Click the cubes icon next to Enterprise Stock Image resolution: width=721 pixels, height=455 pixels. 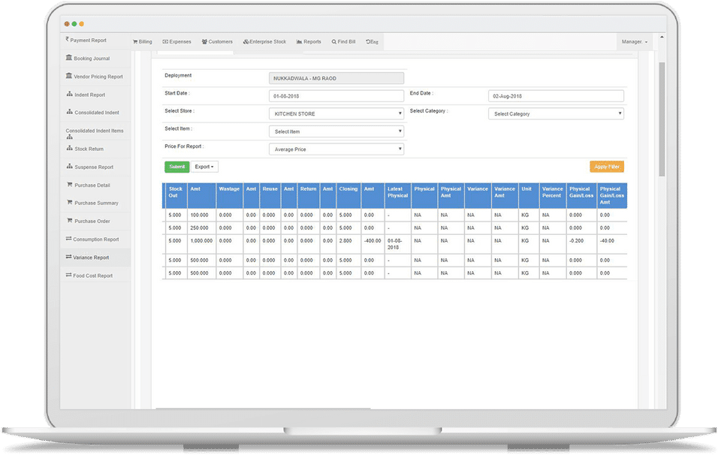click(x=246, y=42)
